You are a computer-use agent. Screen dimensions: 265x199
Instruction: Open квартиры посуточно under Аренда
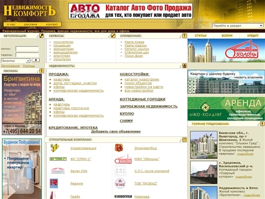71,108
